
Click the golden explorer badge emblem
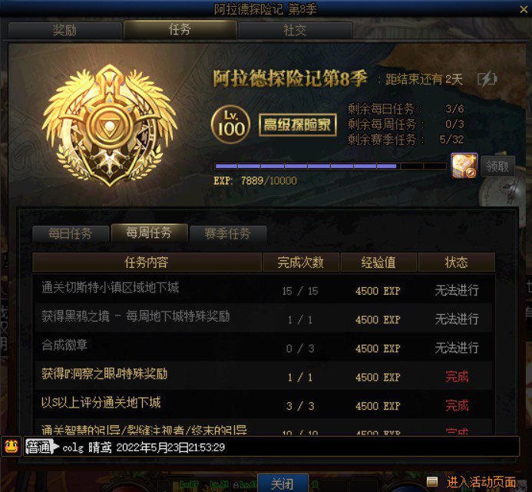pos(109,126)
